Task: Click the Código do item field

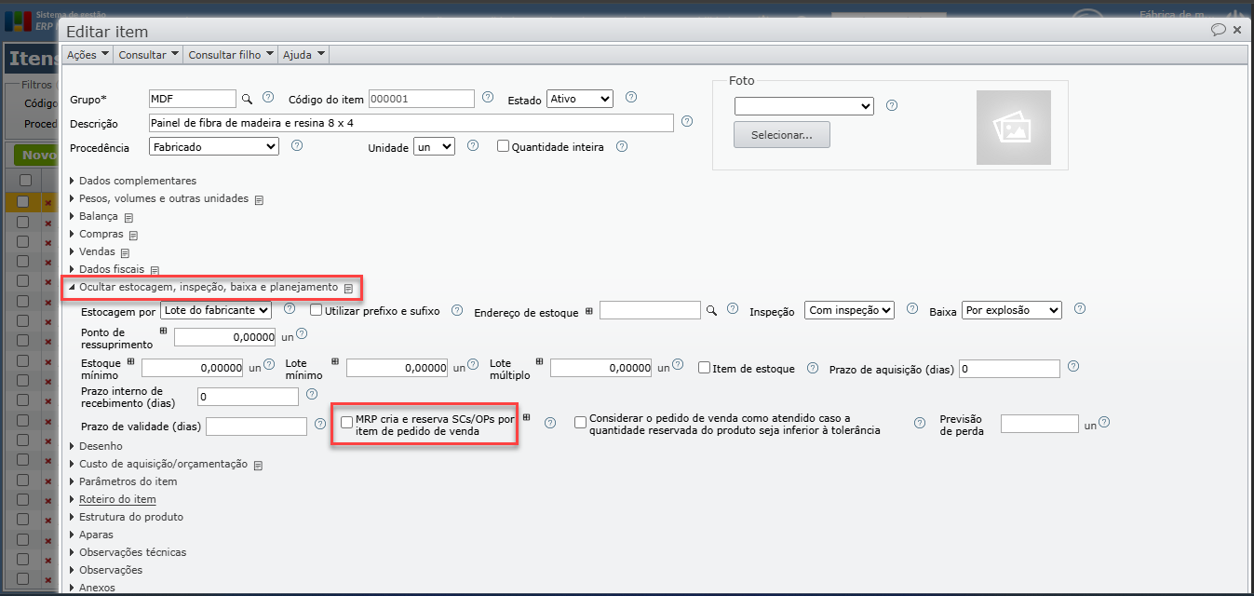Action: [422, 98]
